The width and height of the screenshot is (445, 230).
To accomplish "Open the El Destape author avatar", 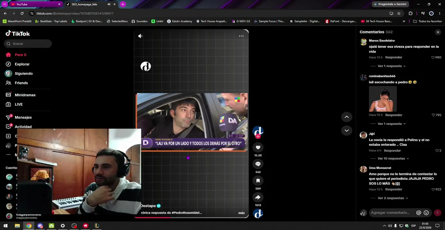I will coord(258,131).
